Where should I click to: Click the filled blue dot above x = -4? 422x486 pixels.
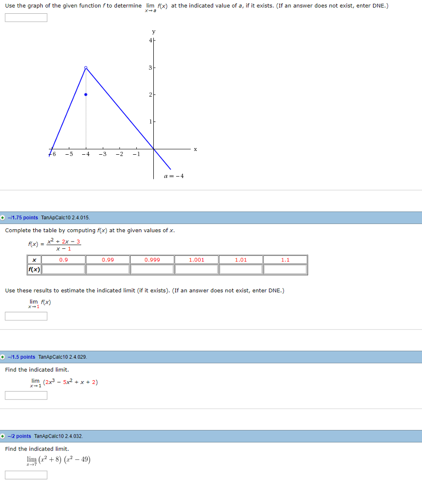click(x=86, y=94)
